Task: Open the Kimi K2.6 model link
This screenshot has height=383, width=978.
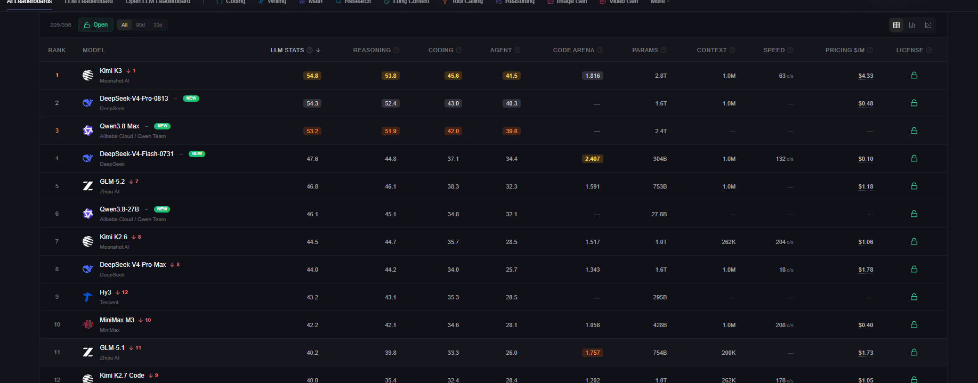Action: 114,237
